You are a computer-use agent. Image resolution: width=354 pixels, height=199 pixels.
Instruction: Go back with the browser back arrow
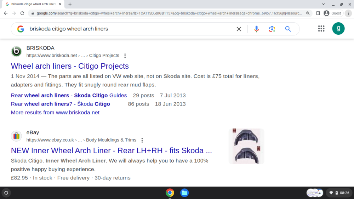click(x=6, y=13)
